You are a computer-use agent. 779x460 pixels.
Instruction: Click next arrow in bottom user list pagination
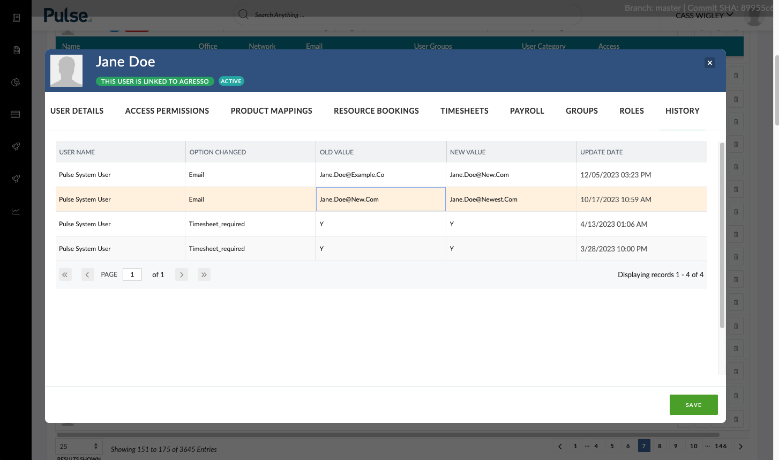click(741, 446)
